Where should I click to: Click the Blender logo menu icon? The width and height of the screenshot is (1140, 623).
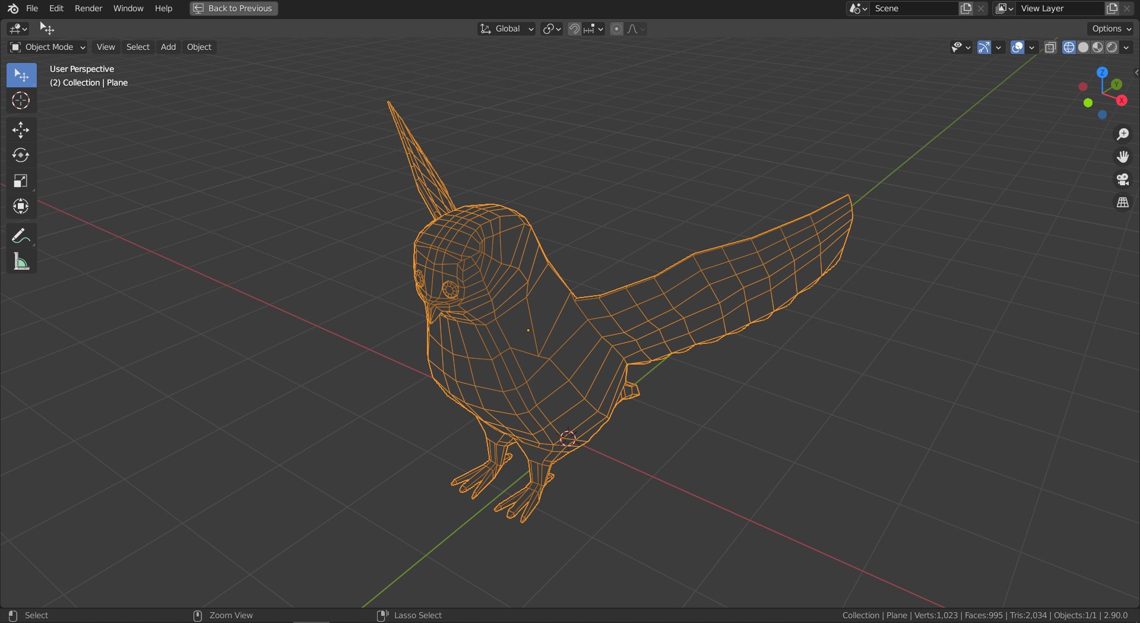pyautogui.click(x=13, y=8)
